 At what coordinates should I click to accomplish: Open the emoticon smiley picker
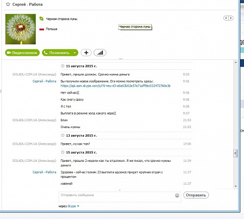pyautogui.click(x=177, y=196)
